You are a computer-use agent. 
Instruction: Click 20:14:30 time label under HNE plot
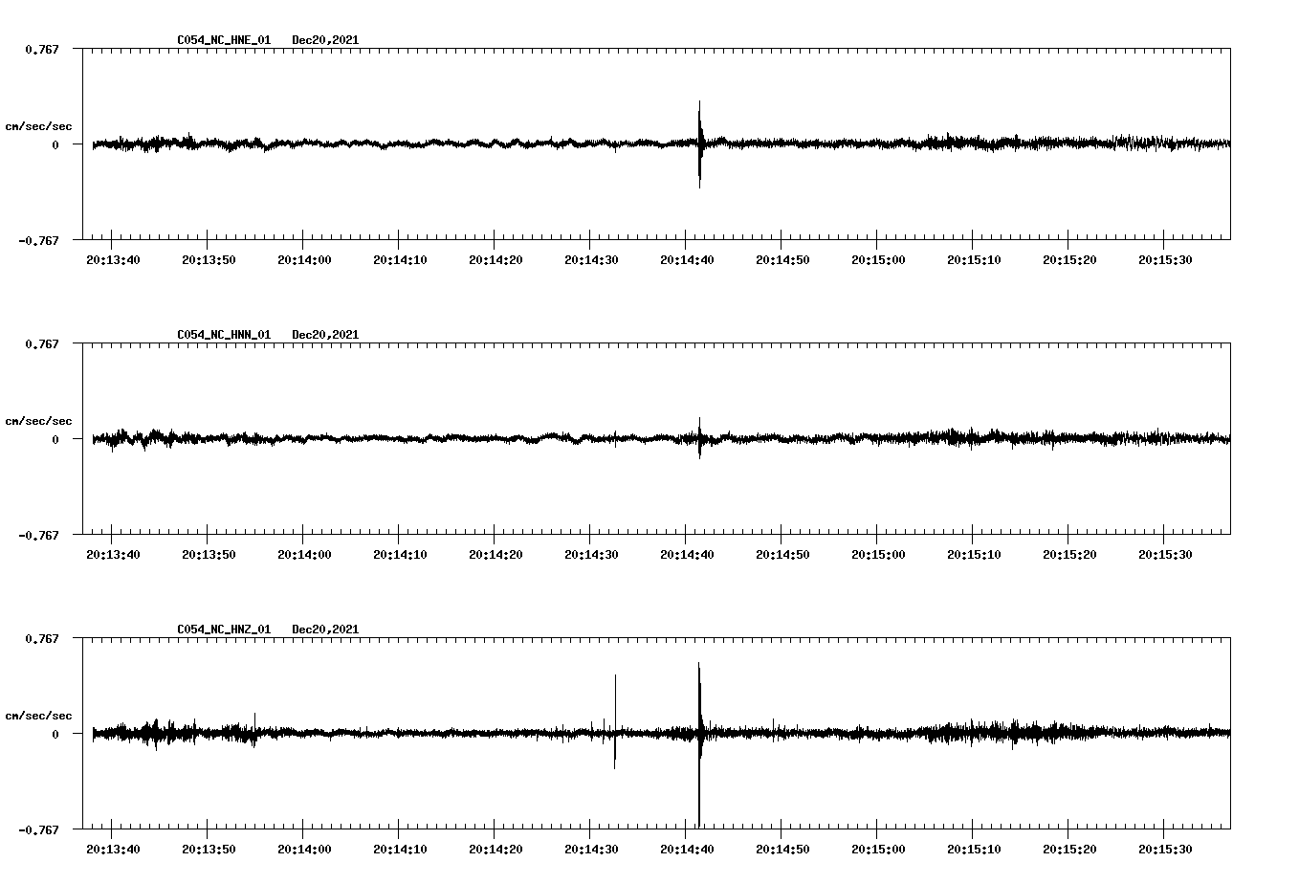[591, 259]
